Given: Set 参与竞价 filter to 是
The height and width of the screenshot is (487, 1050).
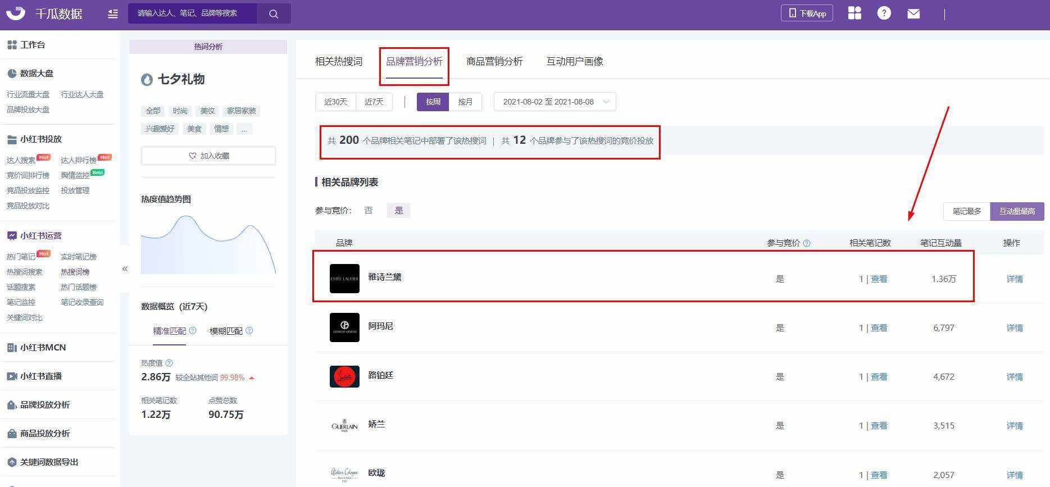Looking at the screenshot, I should [399, 211].
